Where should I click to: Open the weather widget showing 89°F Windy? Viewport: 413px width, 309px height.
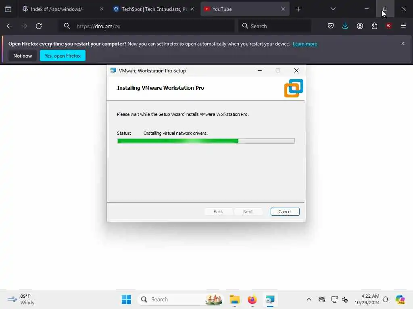(x=21, y=299)
